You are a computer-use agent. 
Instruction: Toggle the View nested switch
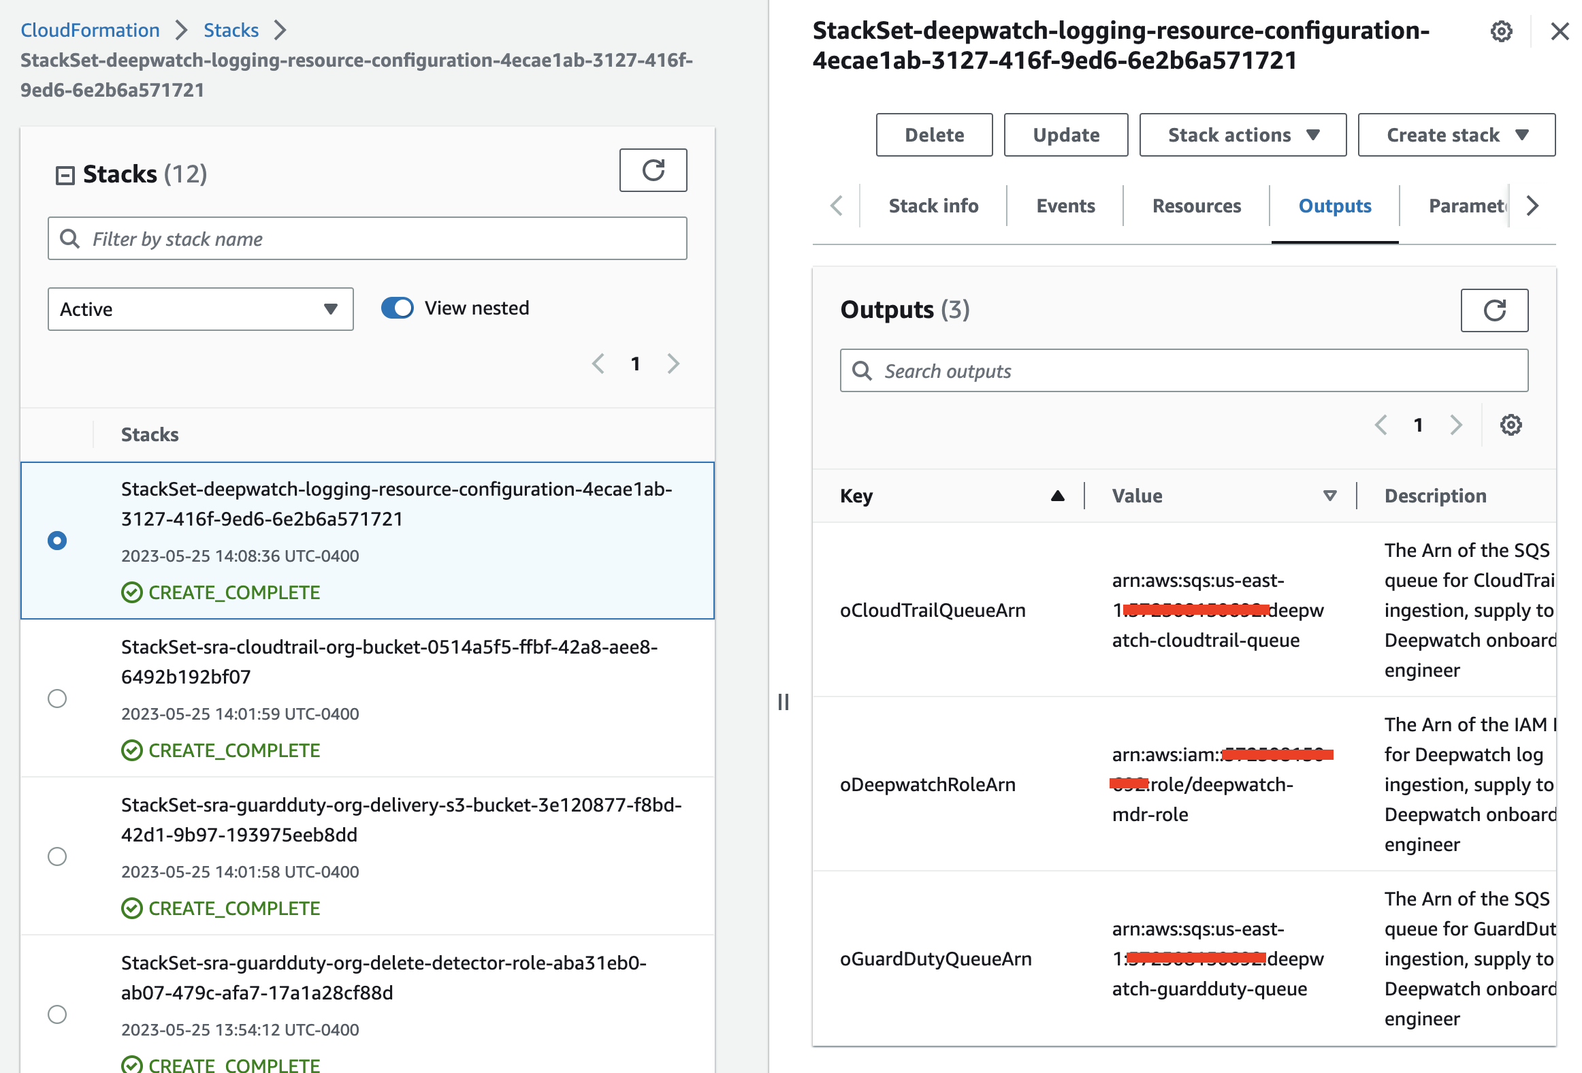[x=398, y=308]
